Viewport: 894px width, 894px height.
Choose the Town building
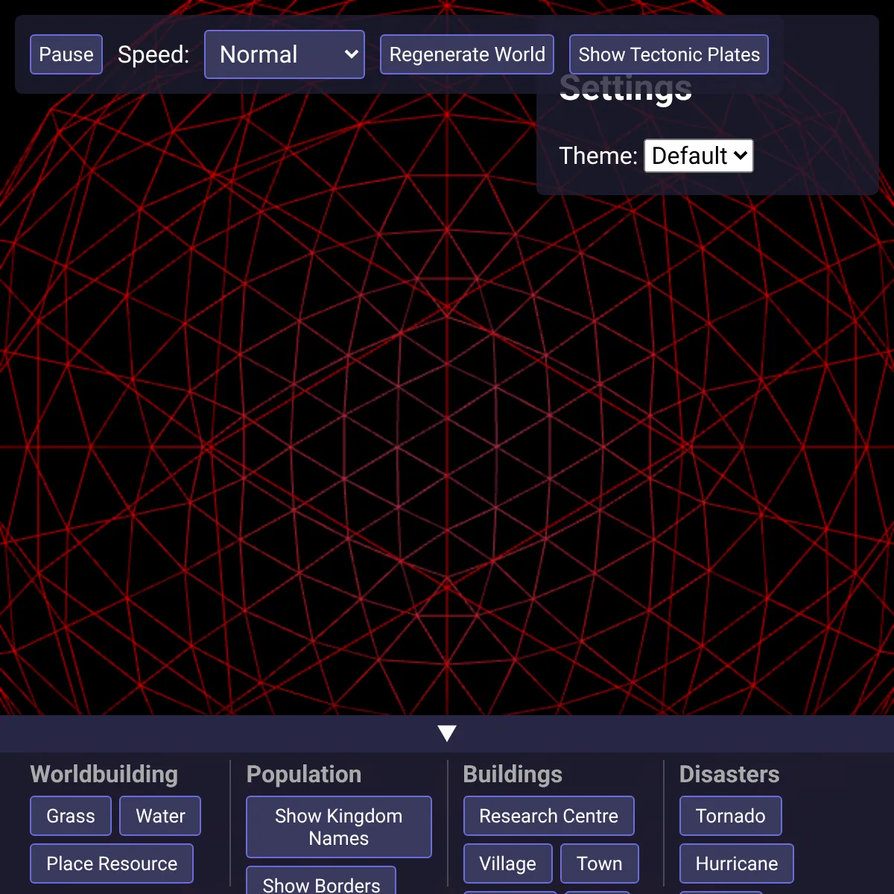(600, 863)
